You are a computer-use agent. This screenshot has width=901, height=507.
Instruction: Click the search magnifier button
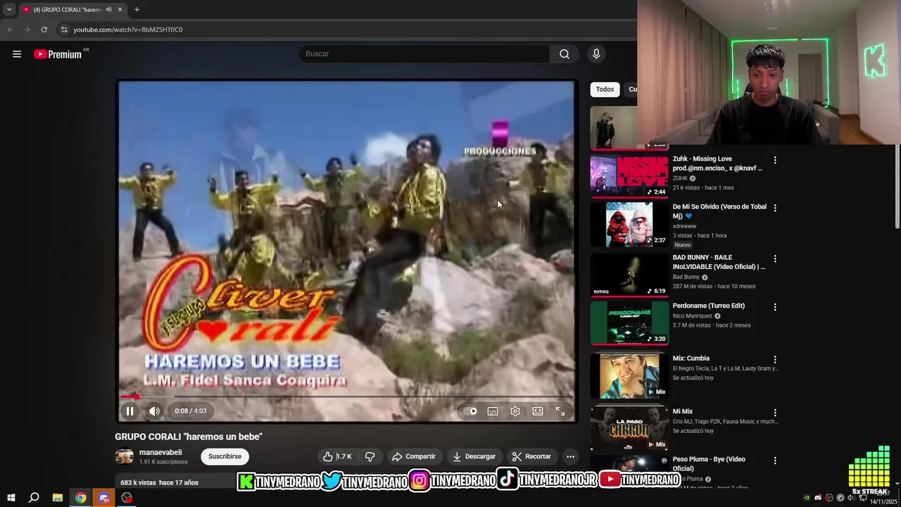[x=565, y=54]
